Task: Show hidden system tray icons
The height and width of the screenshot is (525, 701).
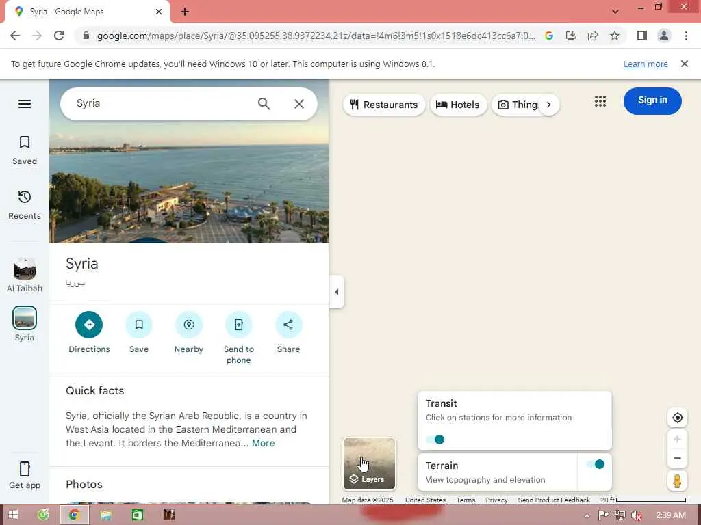Action: click(587, 515)
